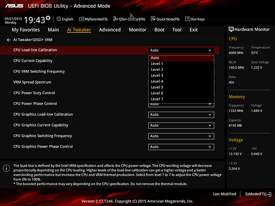
Task: Click CPU Power Phase Control label
Action: (x=35, y=103)
